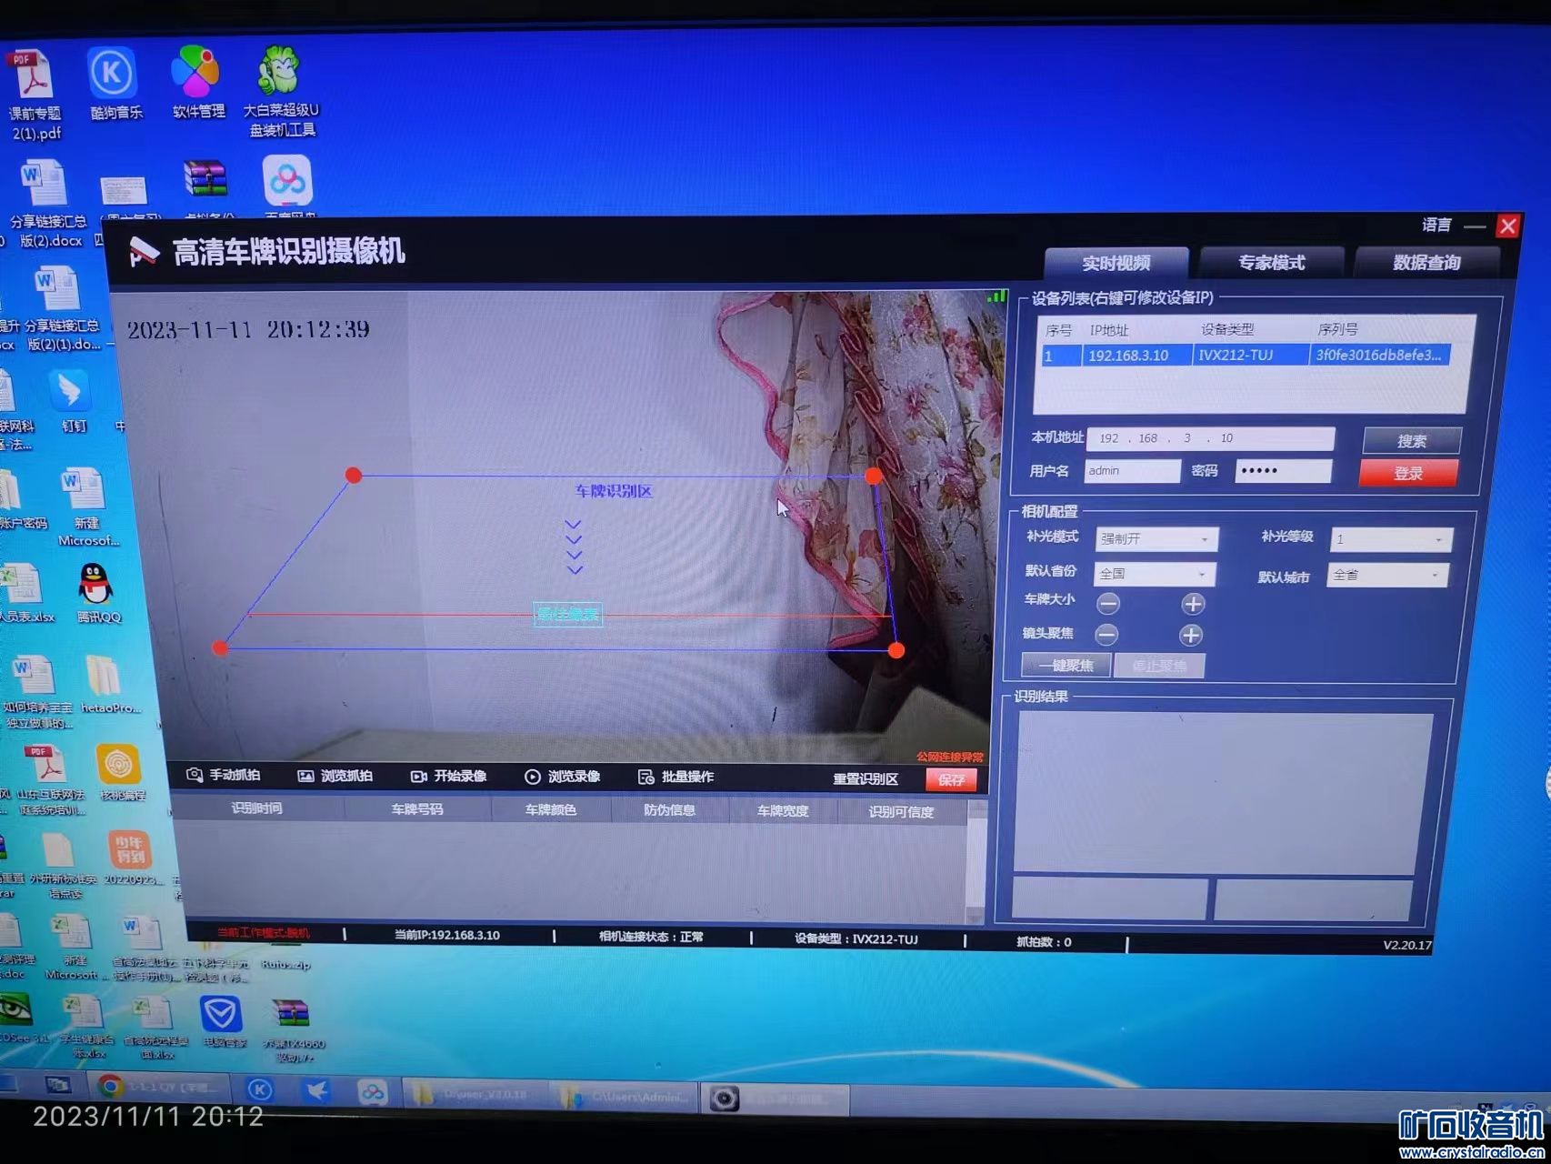Click the top-right red region handle
Screen dimensions: 1551x1164
click(874, 476)
